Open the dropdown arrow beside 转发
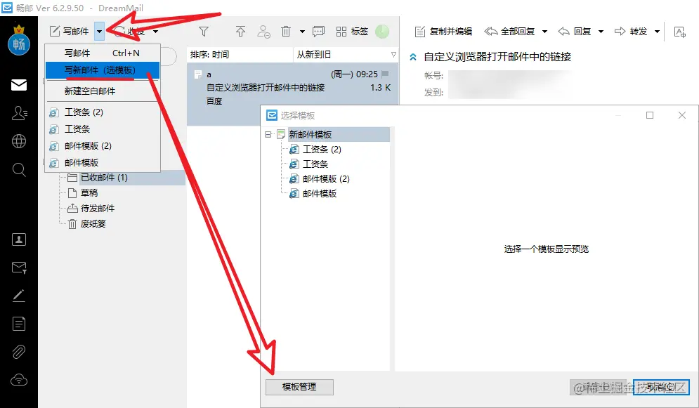699x408 pixels. coord(657,32)
